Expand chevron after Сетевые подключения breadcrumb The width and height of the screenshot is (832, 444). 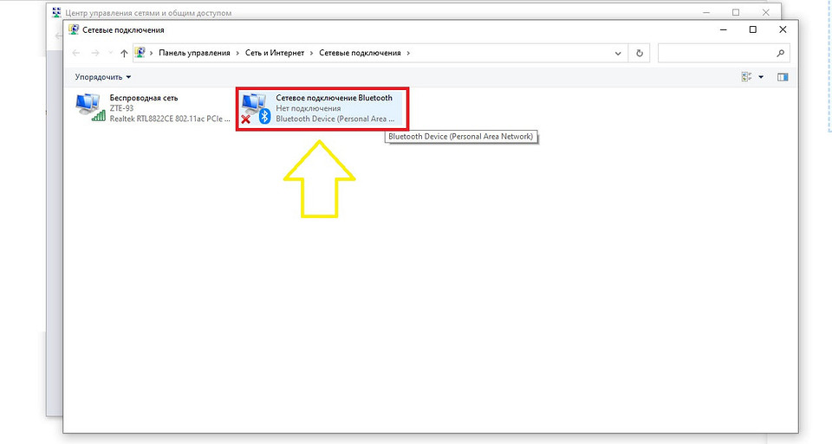(408, 53)
